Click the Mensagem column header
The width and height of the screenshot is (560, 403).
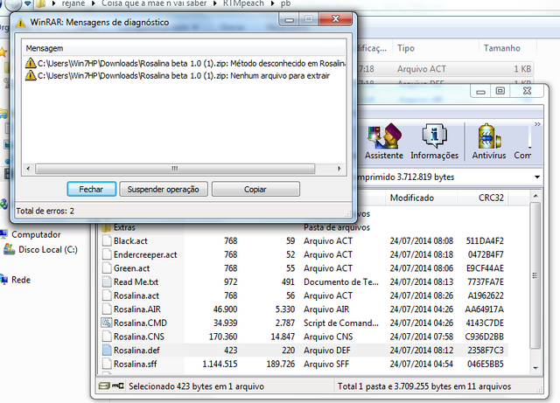coord(185,48)
